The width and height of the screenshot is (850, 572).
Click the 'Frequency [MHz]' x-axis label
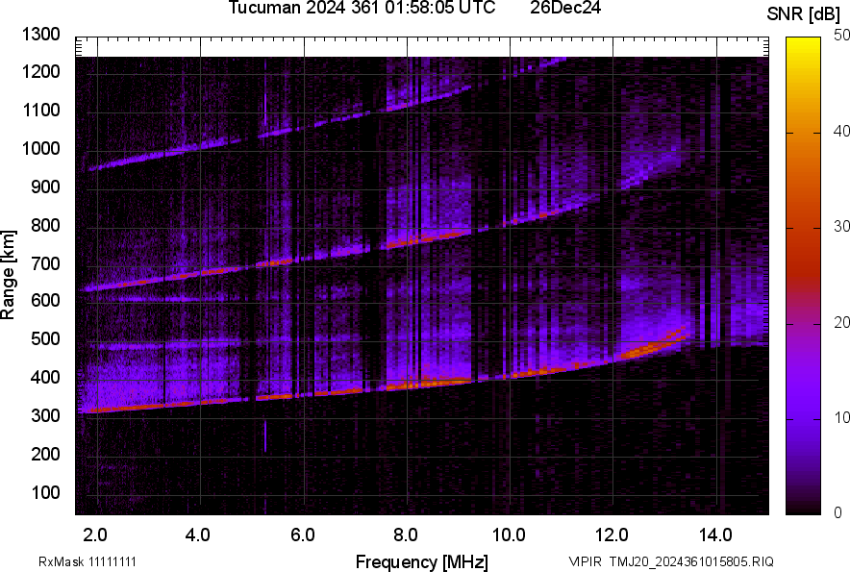click(x=421, y=561)
